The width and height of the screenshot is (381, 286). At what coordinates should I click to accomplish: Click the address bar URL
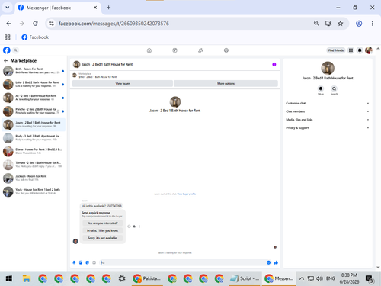coord(114,24)
